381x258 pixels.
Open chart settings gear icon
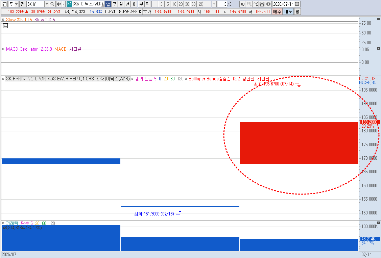[268, 4]
